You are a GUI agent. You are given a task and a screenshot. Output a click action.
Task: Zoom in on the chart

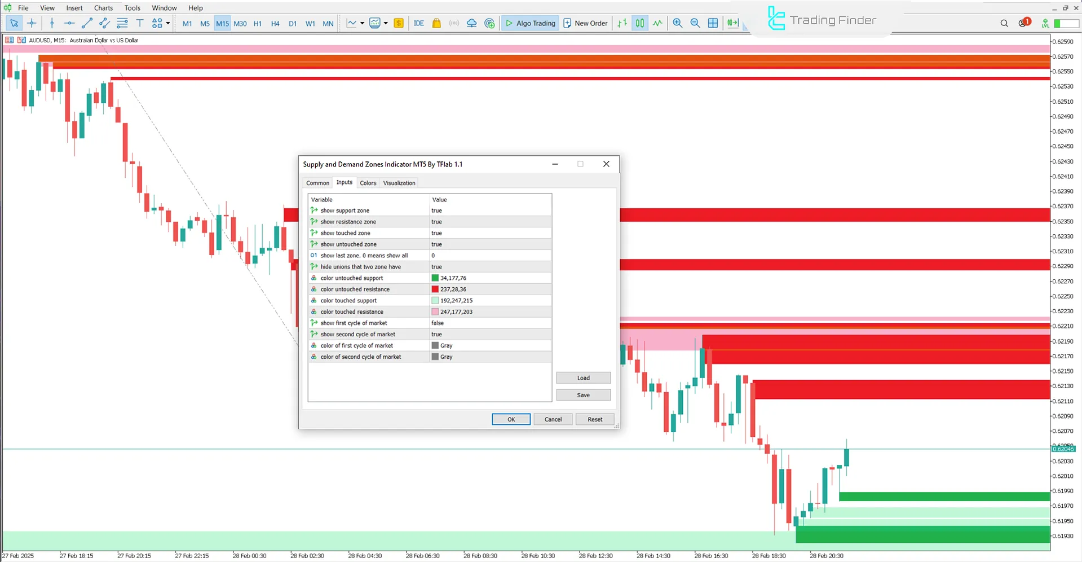pos(678,23)
